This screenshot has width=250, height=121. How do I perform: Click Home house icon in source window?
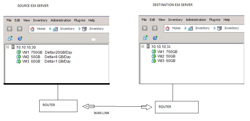(x=32, y=29)
